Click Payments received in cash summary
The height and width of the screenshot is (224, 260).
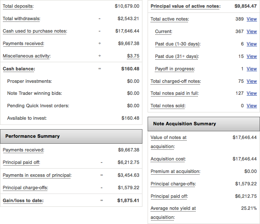pyautogui.click(x=23, y=44)
